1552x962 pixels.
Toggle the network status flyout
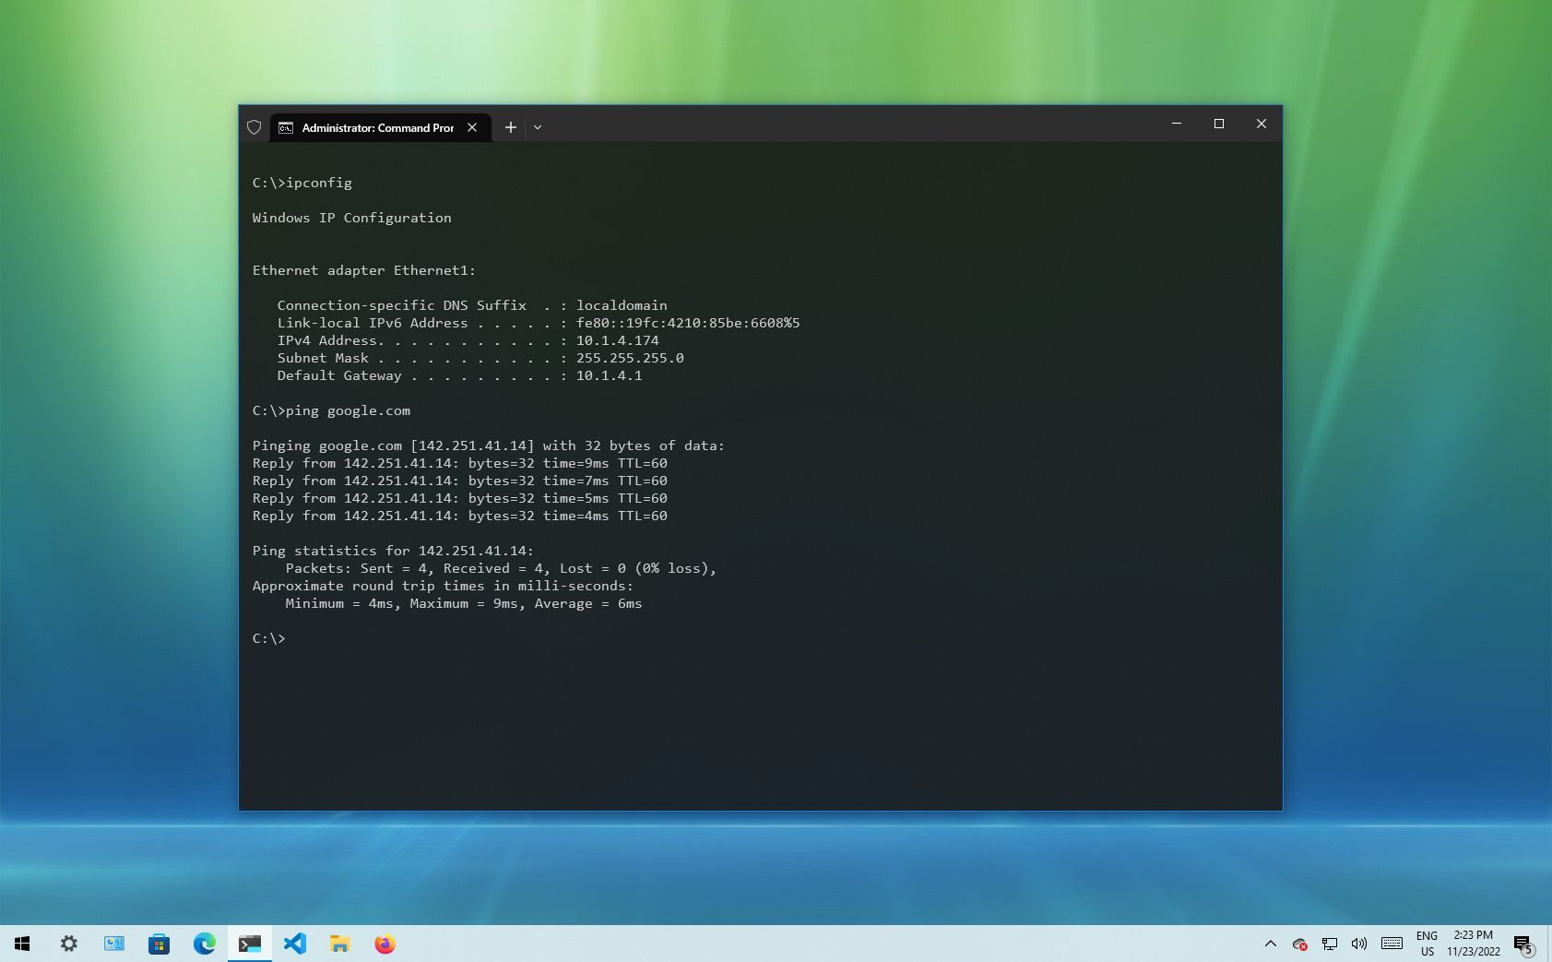1329,944
